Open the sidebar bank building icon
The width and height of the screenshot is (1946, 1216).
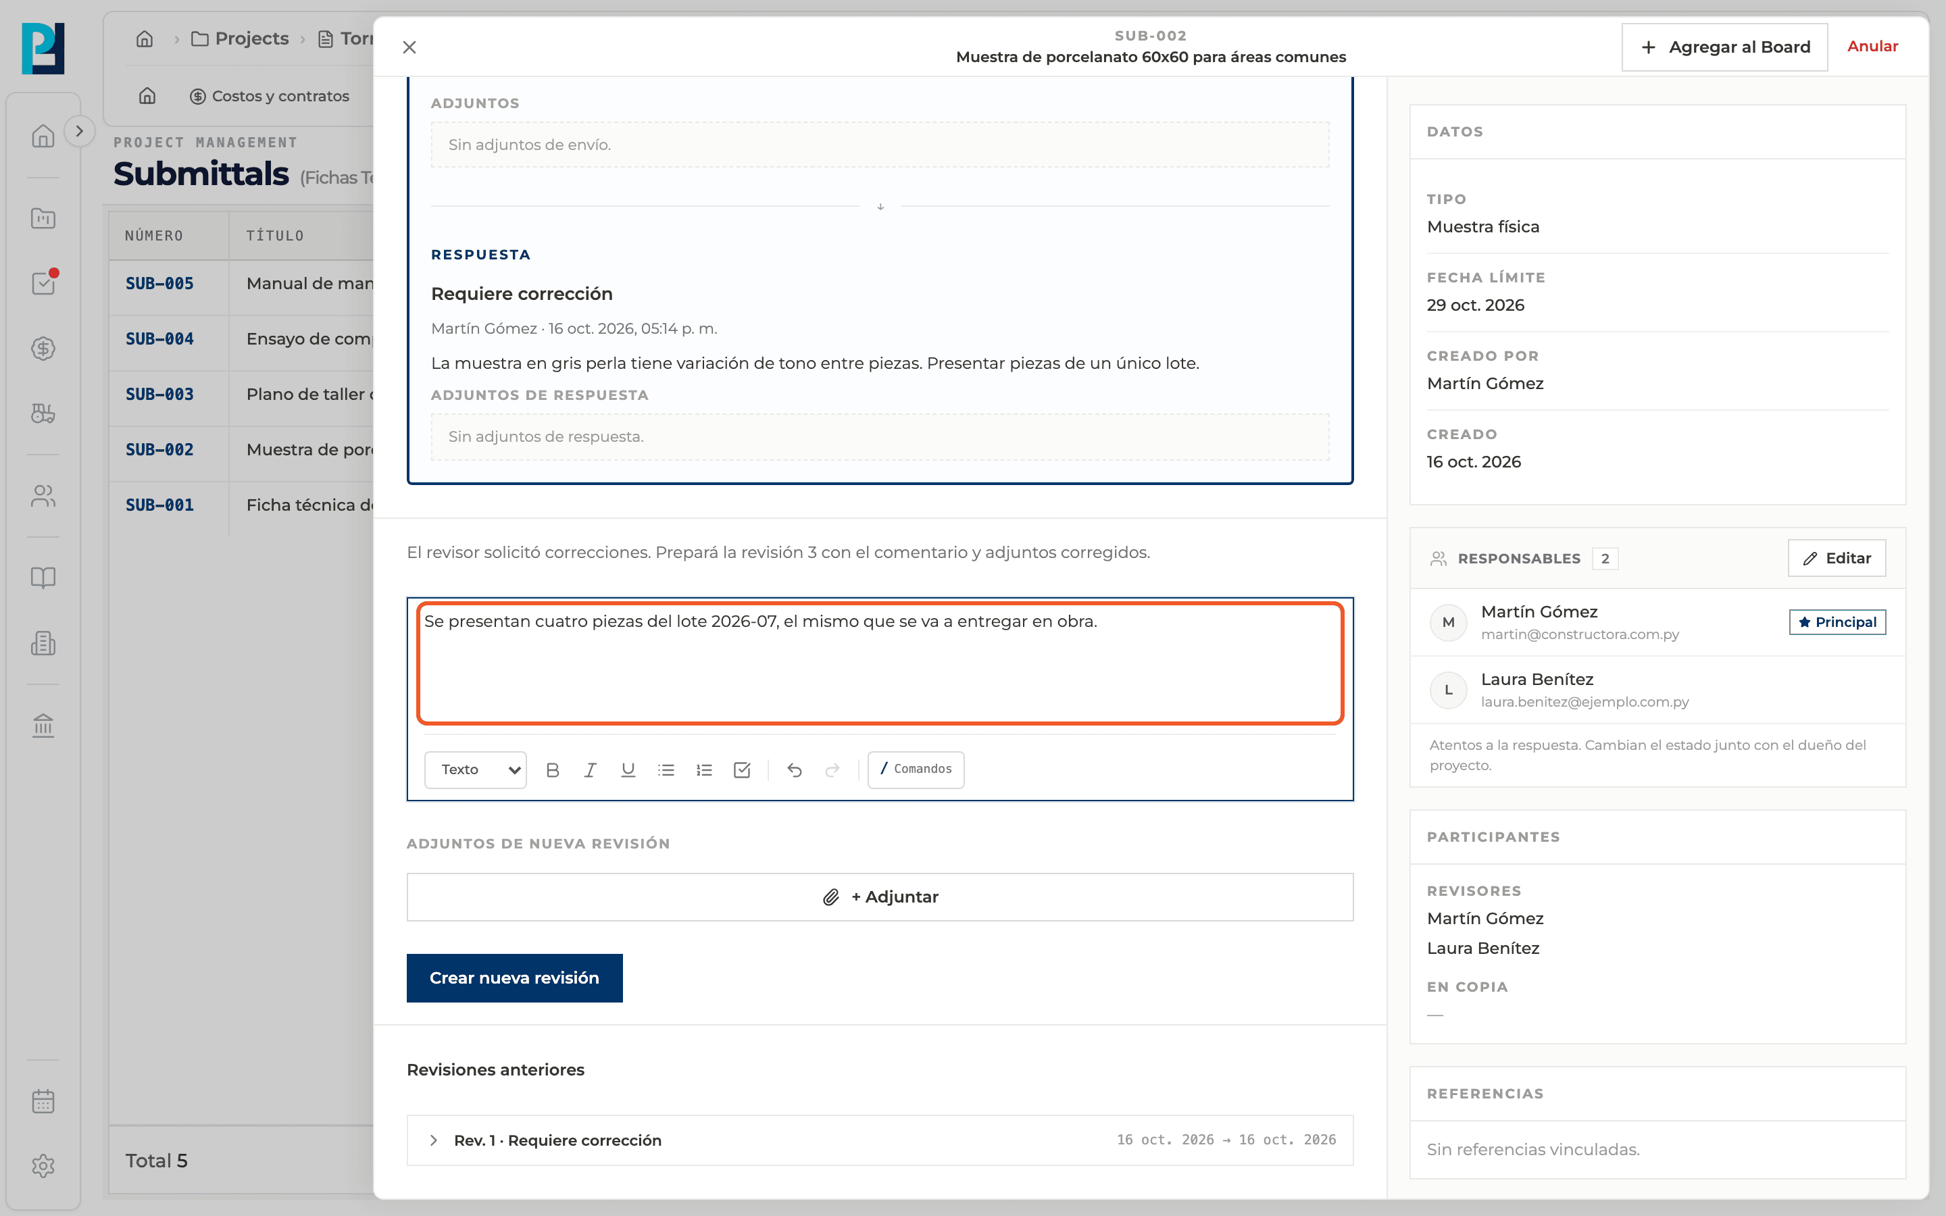click(43, 726)
